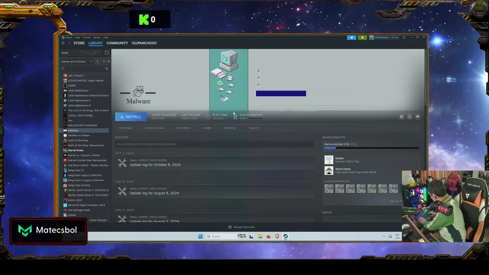Toggle second checkbox in Malware banner
This screenshot has height=275, width=489.
259,78
